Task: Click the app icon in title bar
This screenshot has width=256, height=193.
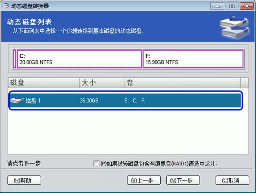Action: [x=5, y=6]
